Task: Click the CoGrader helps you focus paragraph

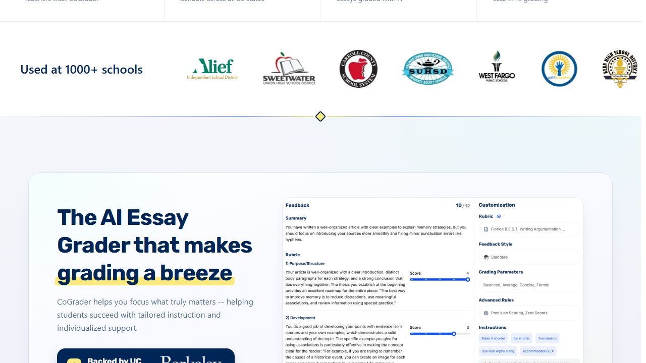Action: point(155,315)
